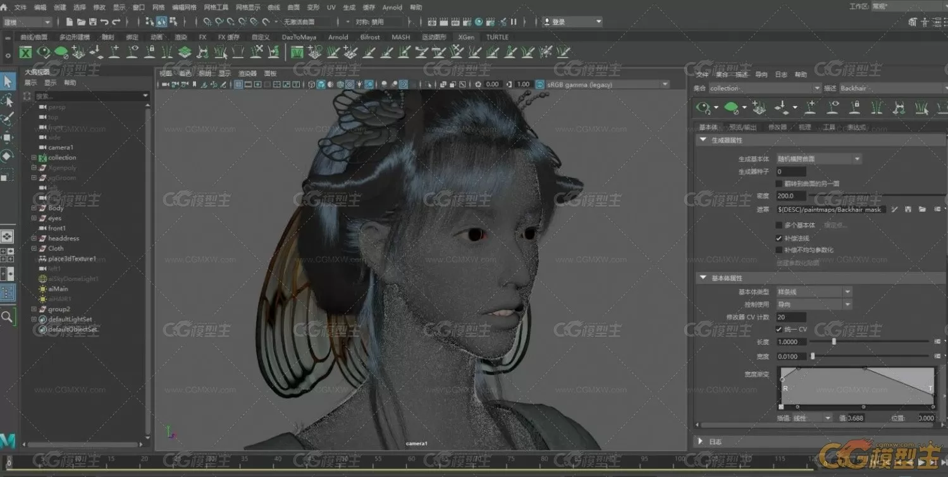This screenshot has height=477, width=948.
Task: Toggle 多个基本体 checkbox
Action: 779,225
